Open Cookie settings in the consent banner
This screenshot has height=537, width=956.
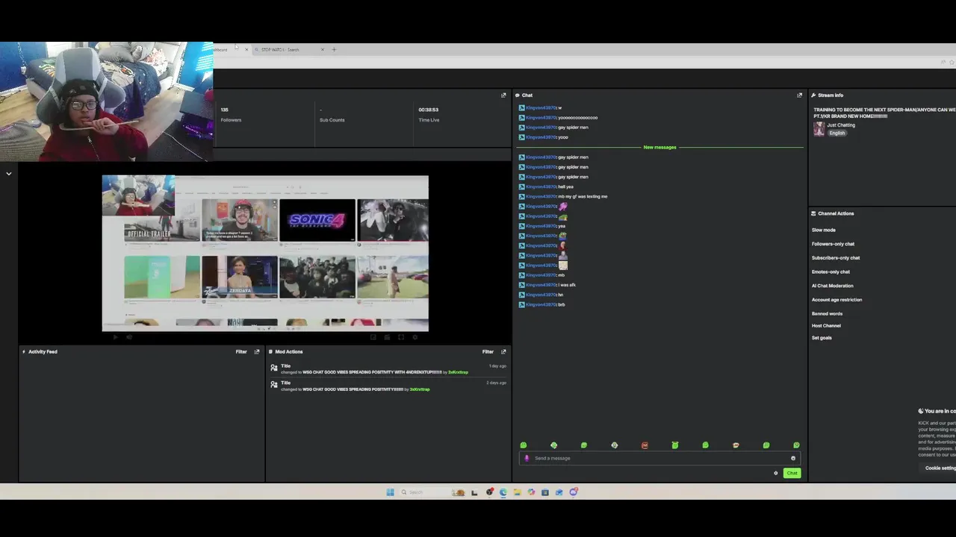(940, 468)
